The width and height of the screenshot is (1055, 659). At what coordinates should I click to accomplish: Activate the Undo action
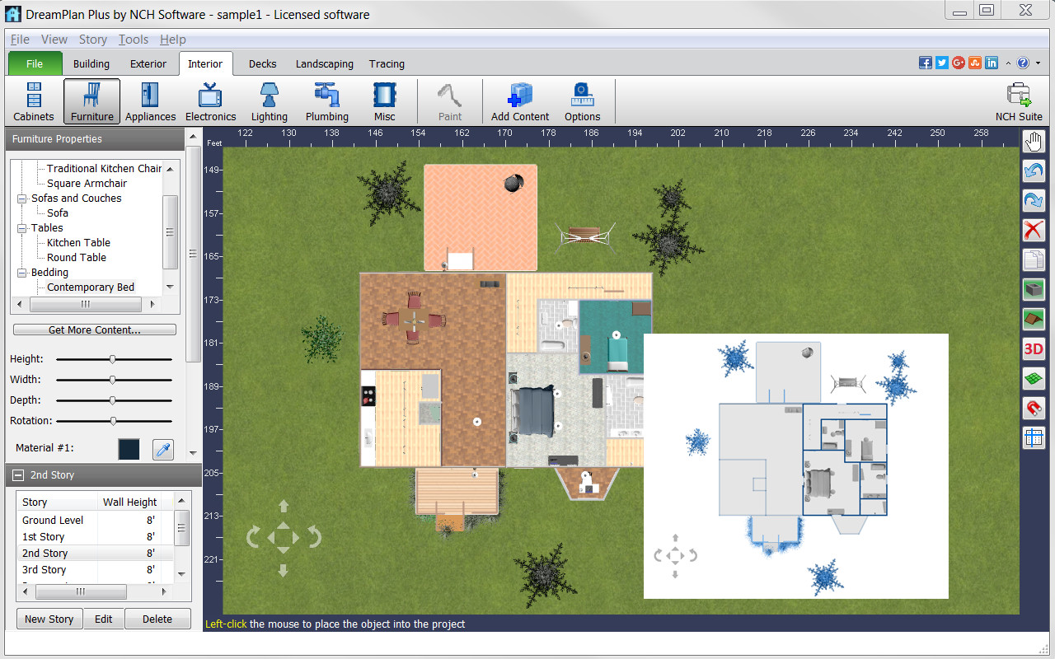1034,171
